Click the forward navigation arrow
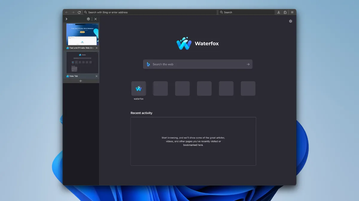Image resolution: width=359 pixels, height=201 pixels. (72, 12)
